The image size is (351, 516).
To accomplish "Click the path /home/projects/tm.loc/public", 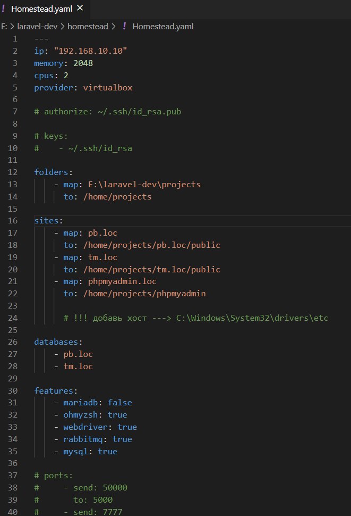I will [152, 269].
